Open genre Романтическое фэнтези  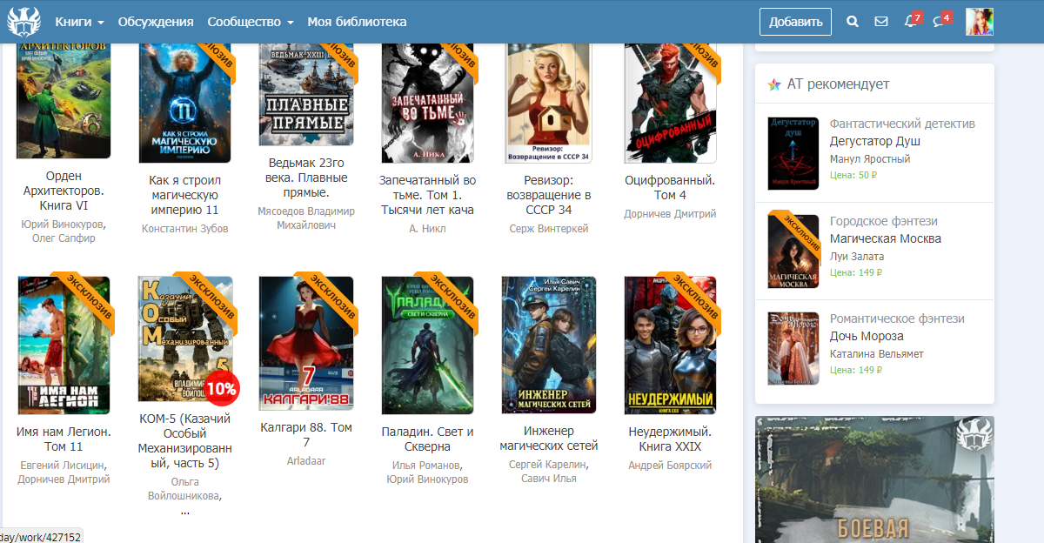pyautogui.click(x=897, y=318)
